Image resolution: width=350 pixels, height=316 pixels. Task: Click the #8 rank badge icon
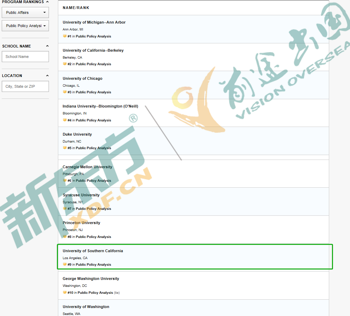point(65,237)
